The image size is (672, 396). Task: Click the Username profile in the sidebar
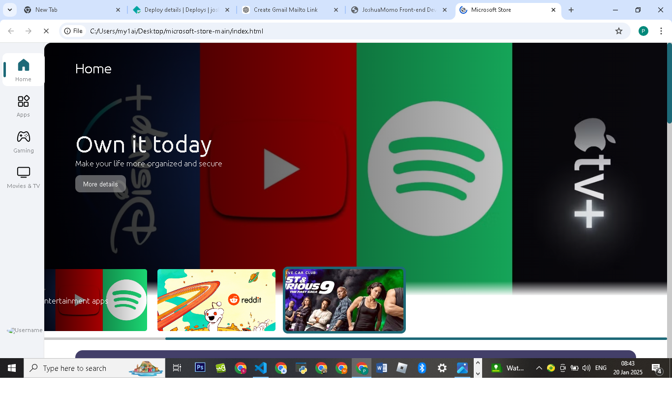(25, 330)
